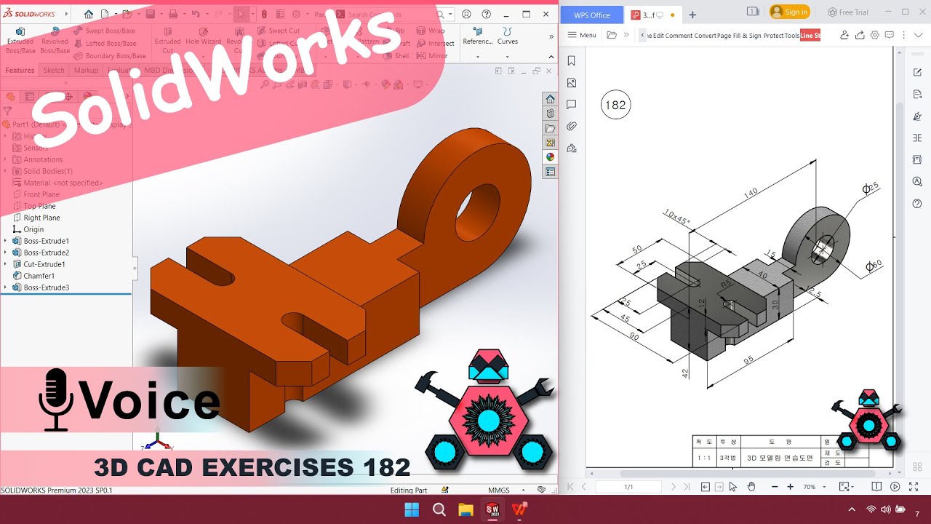Screen dimensions: 931x524
Task: Open SolidWorks Resources task pane home tab
Action: (551, 99)
